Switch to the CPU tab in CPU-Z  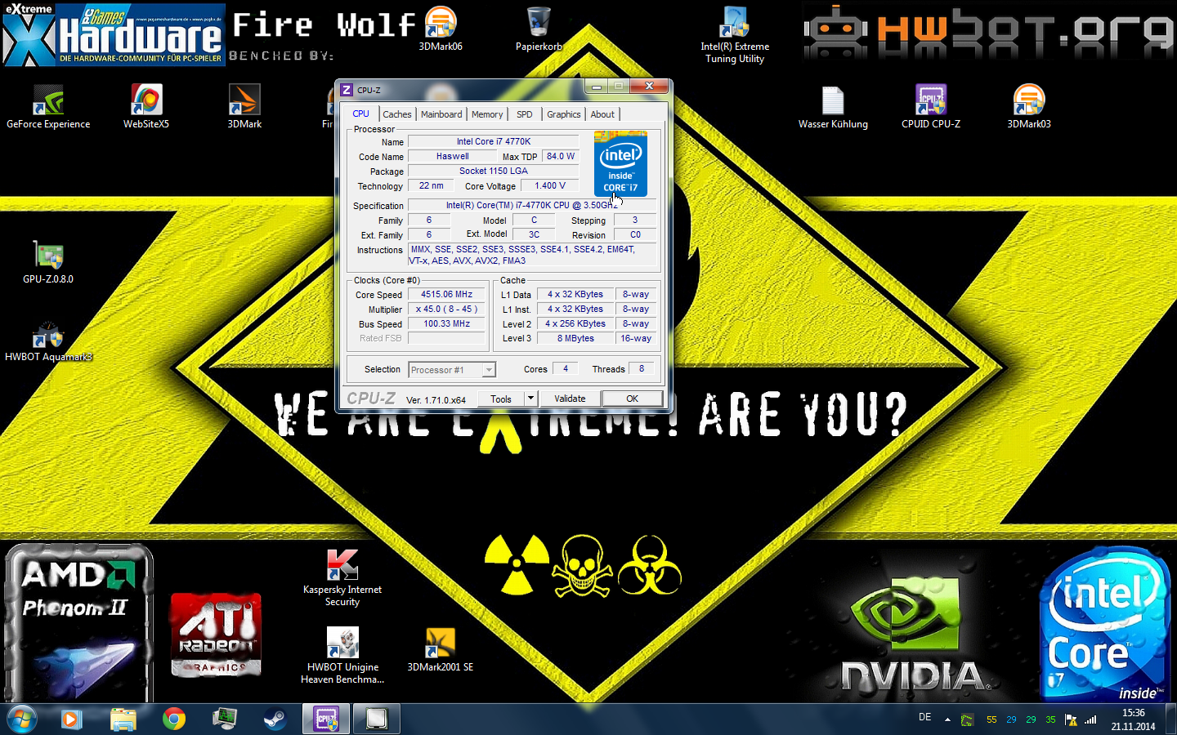click(x=360, y=114)
